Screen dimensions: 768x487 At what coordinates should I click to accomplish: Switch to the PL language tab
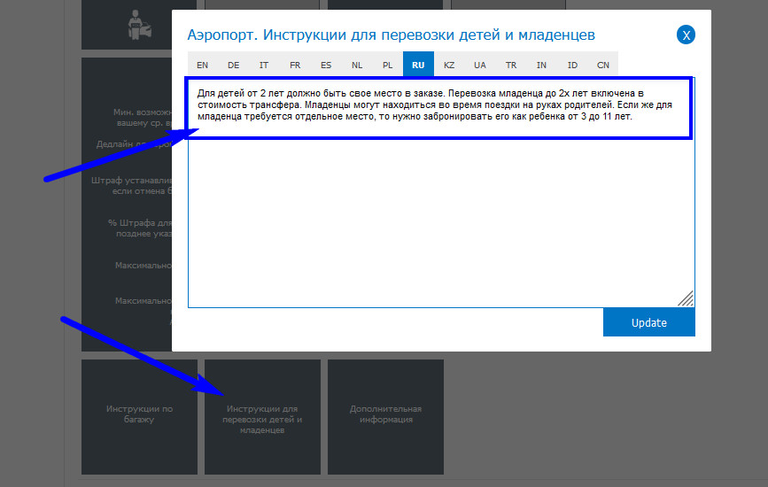[387, 65]
